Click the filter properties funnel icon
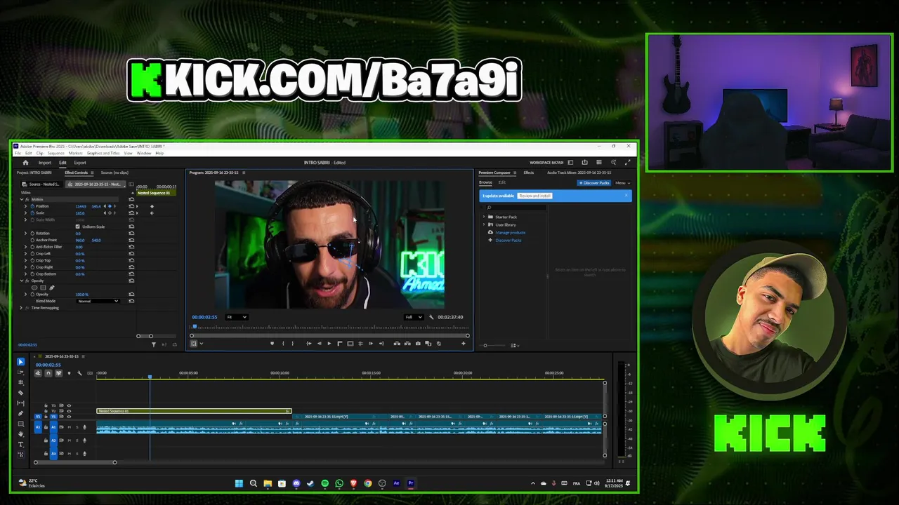 pyautogui.click(x=154, y=344)
